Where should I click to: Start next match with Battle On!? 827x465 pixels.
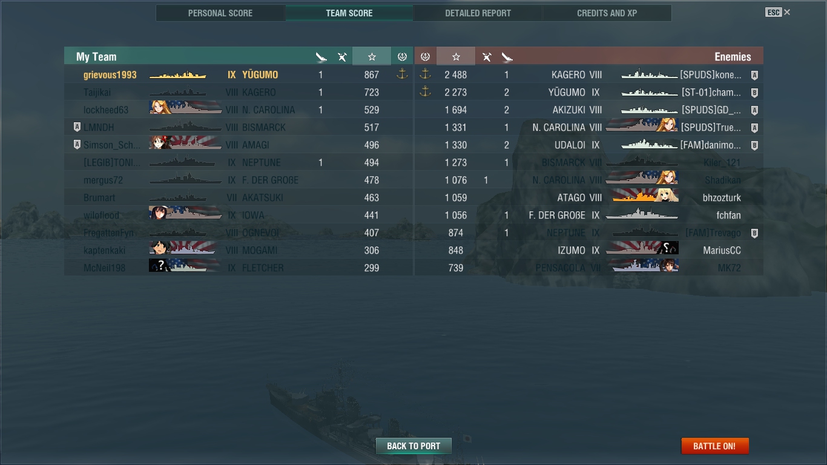714,446
